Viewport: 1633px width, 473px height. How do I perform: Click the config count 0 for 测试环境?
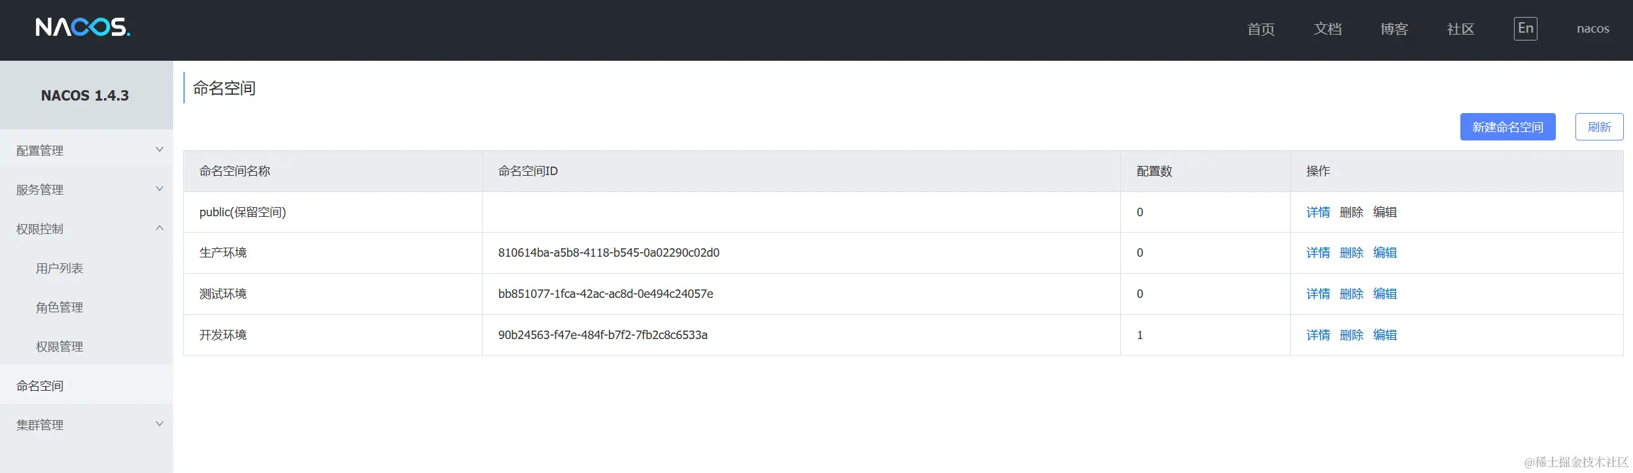pyautogui.click(x=1140, y=294)
